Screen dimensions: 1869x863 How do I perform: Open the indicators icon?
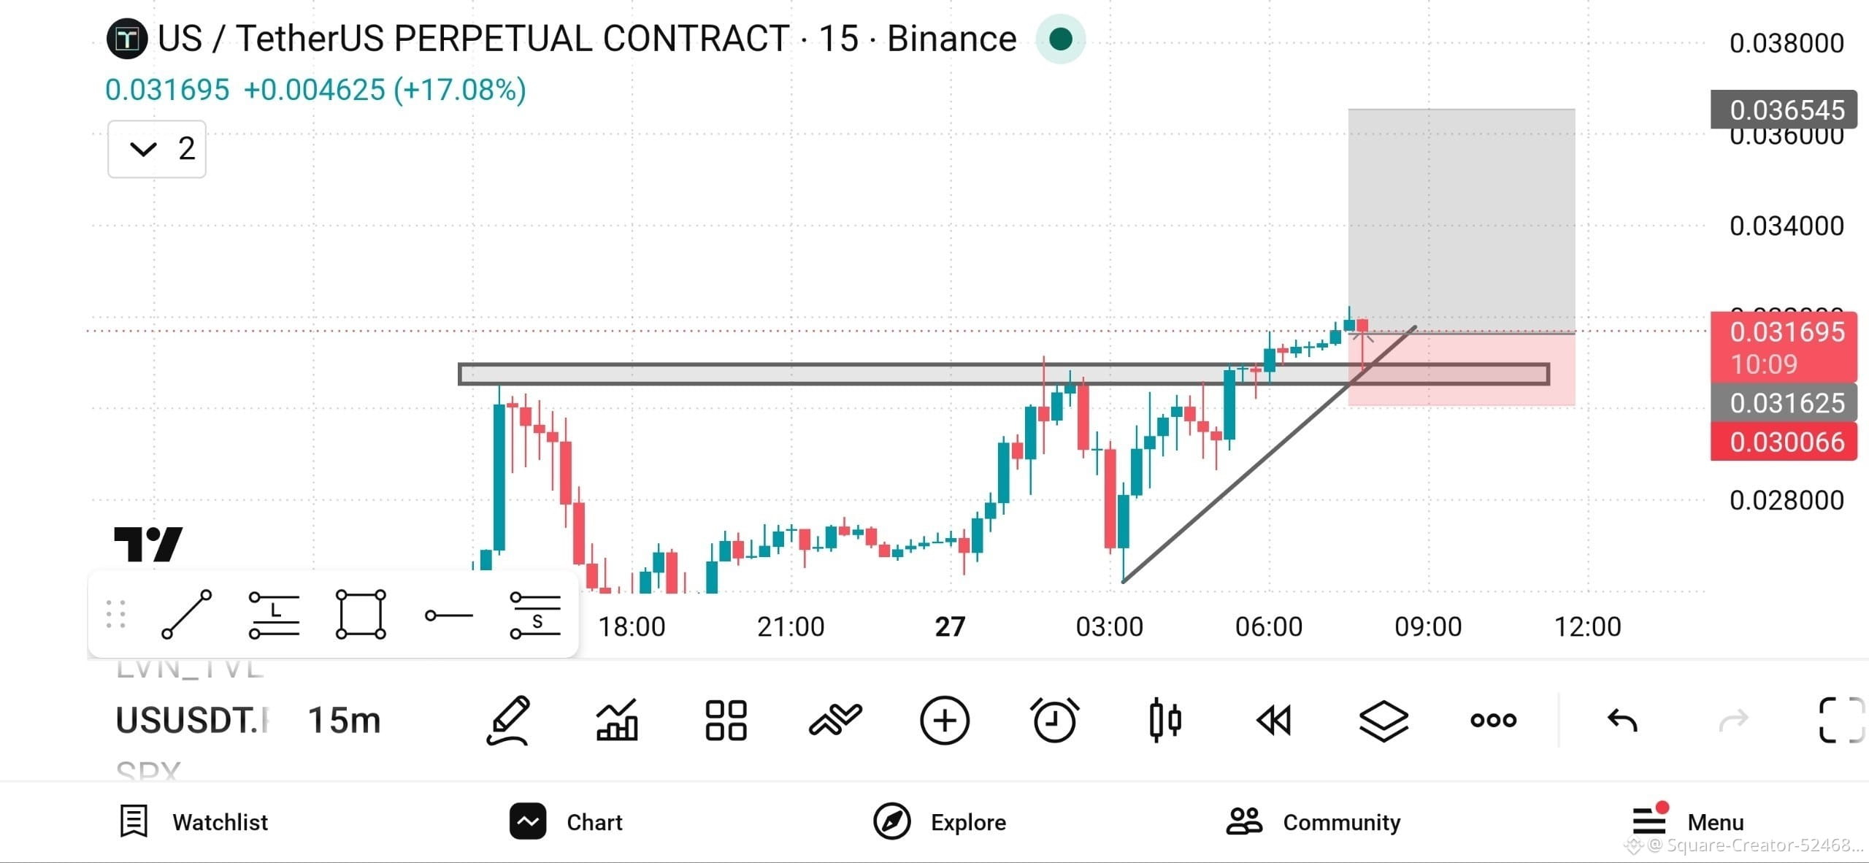click(x=836, y=721)
